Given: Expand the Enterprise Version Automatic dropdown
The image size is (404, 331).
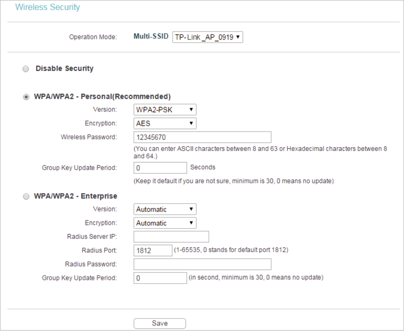Looking at the screenshot, I should pos(165,209).
